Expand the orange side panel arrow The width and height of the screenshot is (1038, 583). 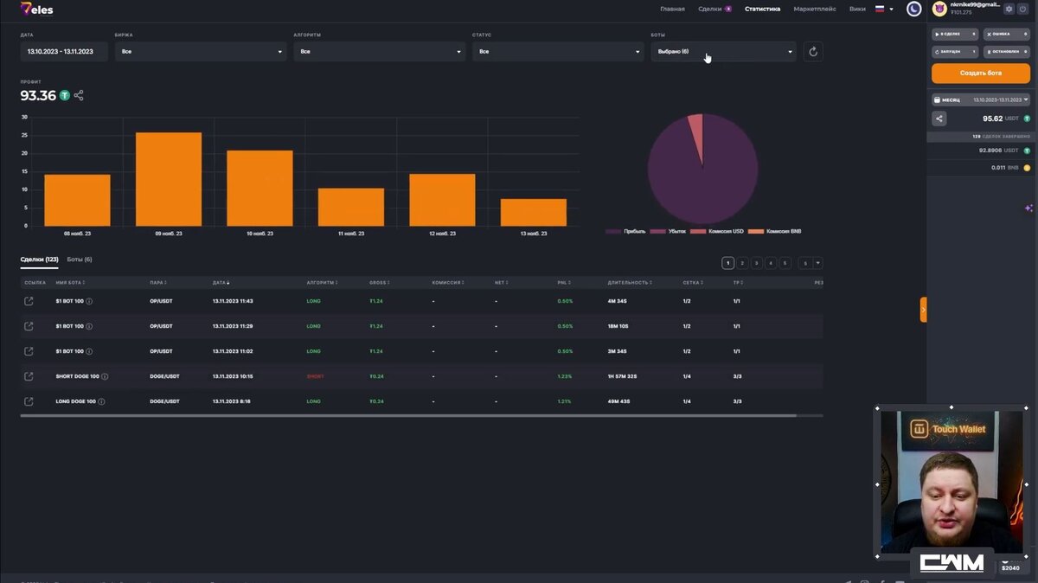(x=923, y=310)
